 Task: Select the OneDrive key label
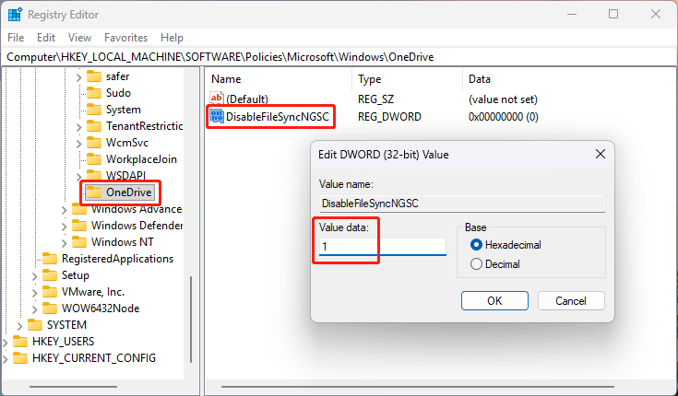pyautogui.click(x=129, y=192)
